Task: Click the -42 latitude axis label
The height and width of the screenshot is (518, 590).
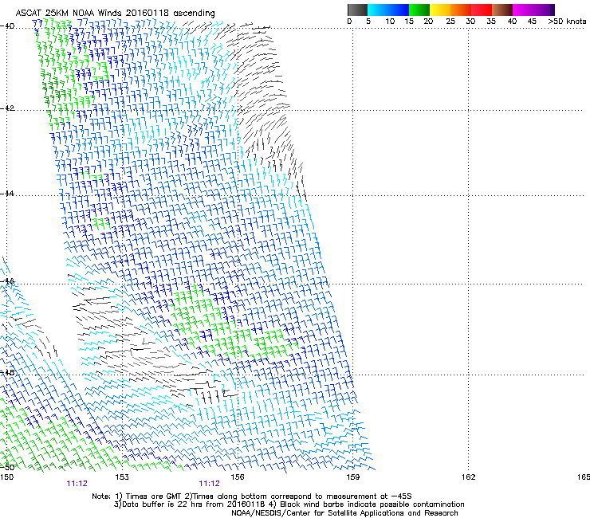Action: [7, 108]
